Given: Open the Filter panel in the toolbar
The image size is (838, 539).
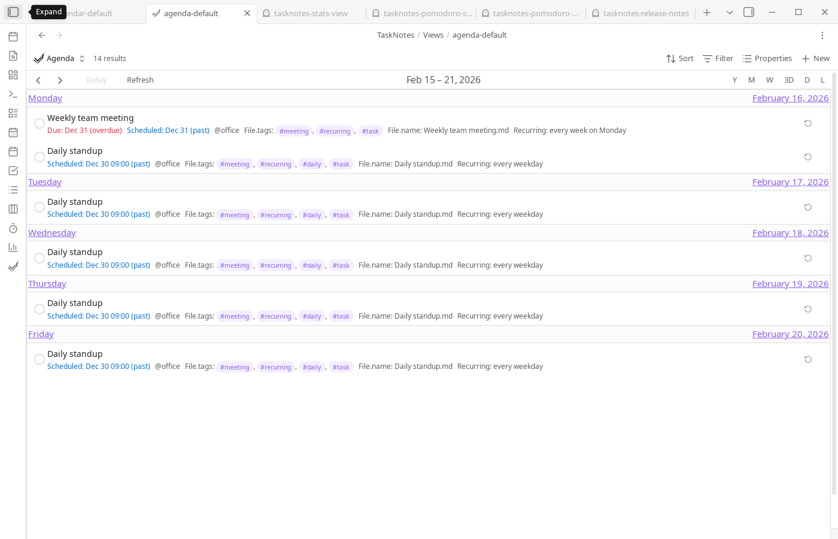Looking at the screenshot, I should [x=718, y=58].
